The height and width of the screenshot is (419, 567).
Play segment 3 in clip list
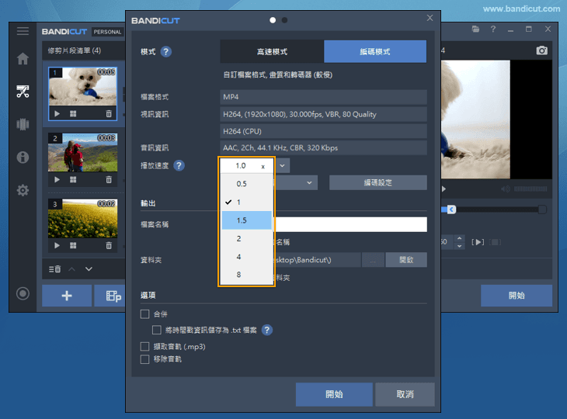pos(57,245)
